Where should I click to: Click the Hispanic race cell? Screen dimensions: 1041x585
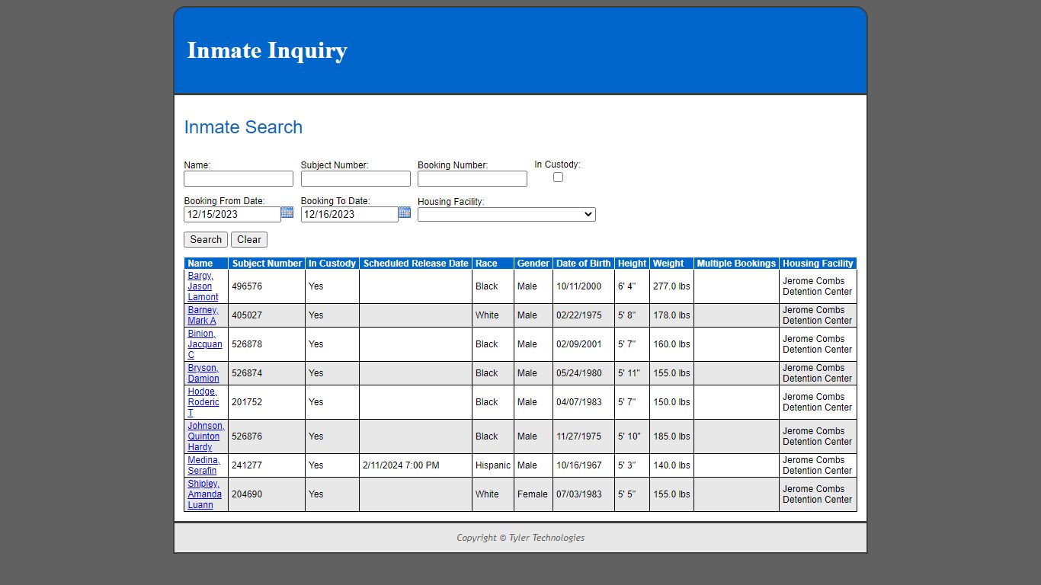[x=493, y=465]
